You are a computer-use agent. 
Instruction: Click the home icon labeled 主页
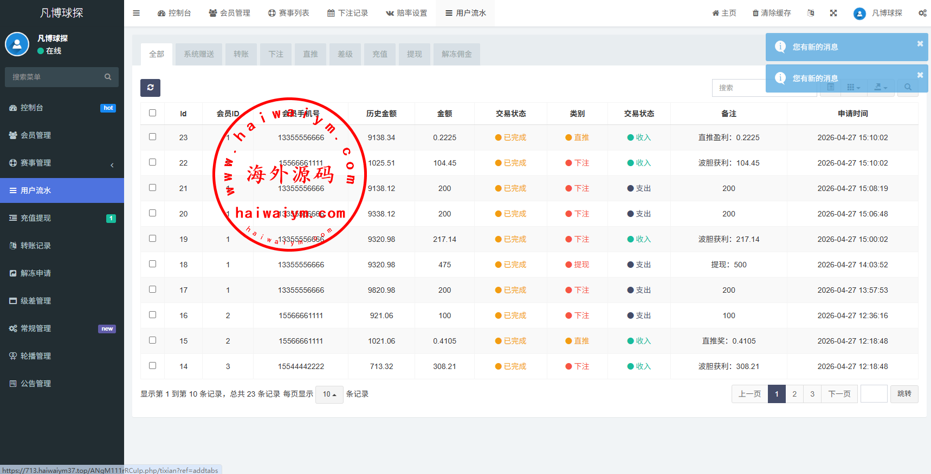pyautogui.click(x=716, y=13)
